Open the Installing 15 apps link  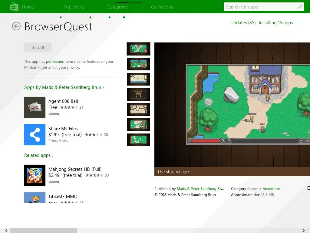[277, 23]
